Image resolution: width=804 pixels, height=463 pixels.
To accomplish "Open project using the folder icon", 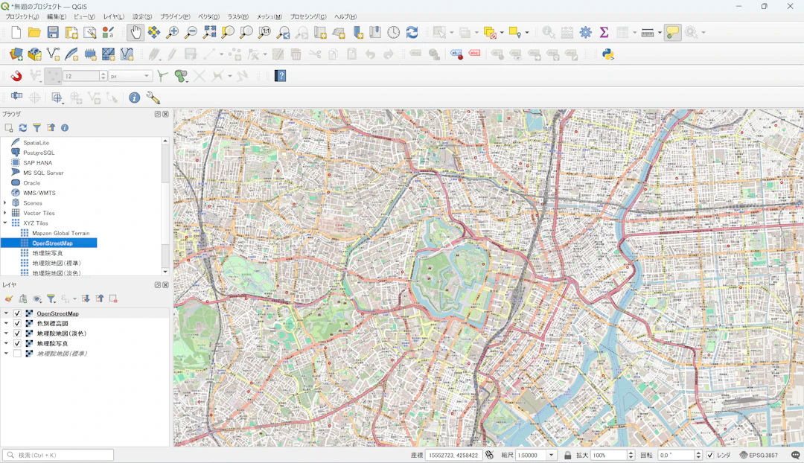I will click(34, 32).
